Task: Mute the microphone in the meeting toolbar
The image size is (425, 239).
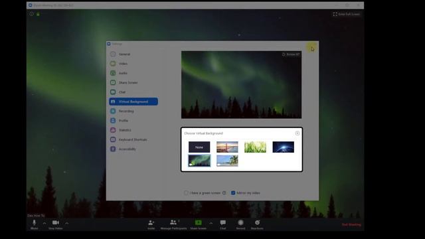Action: [x=34, y=224]
